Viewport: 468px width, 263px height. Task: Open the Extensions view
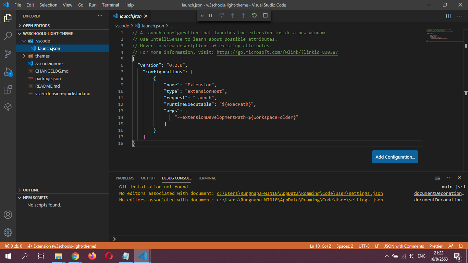[x=8, y=89]
